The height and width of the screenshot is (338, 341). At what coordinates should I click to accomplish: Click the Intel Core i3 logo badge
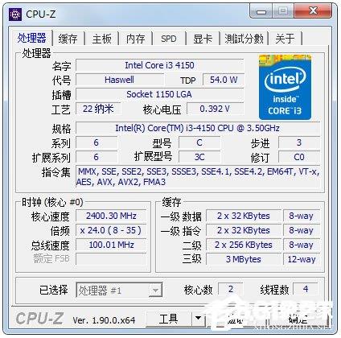pos(285,87)
